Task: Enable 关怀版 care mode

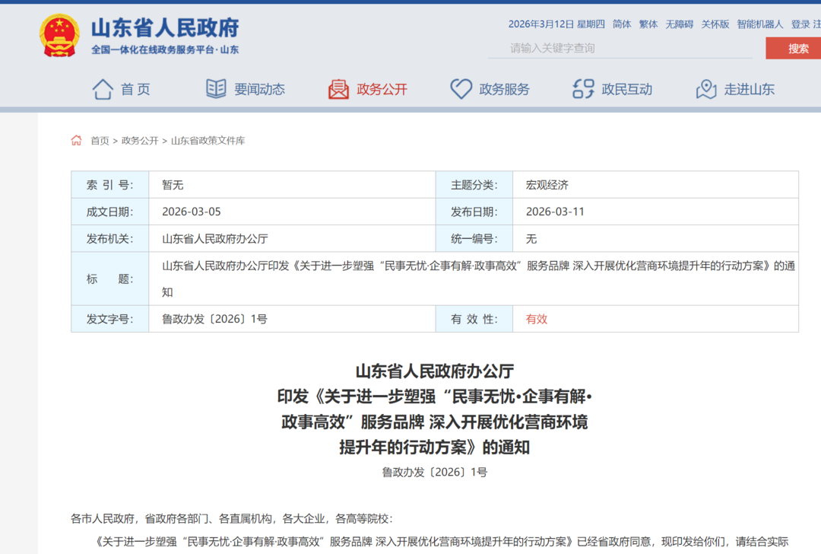Action: coord(715,24)
